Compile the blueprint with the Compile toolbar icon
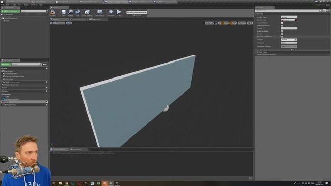The height and width of the screenshot is (186, 331). [53, 12]
